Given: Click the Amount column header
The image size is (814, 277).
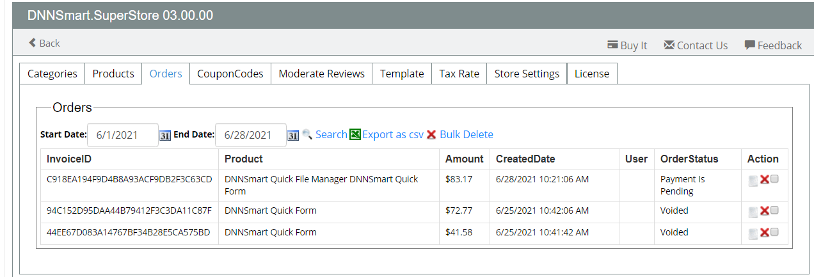Looking at the screenshot, I should coord(465,159).
